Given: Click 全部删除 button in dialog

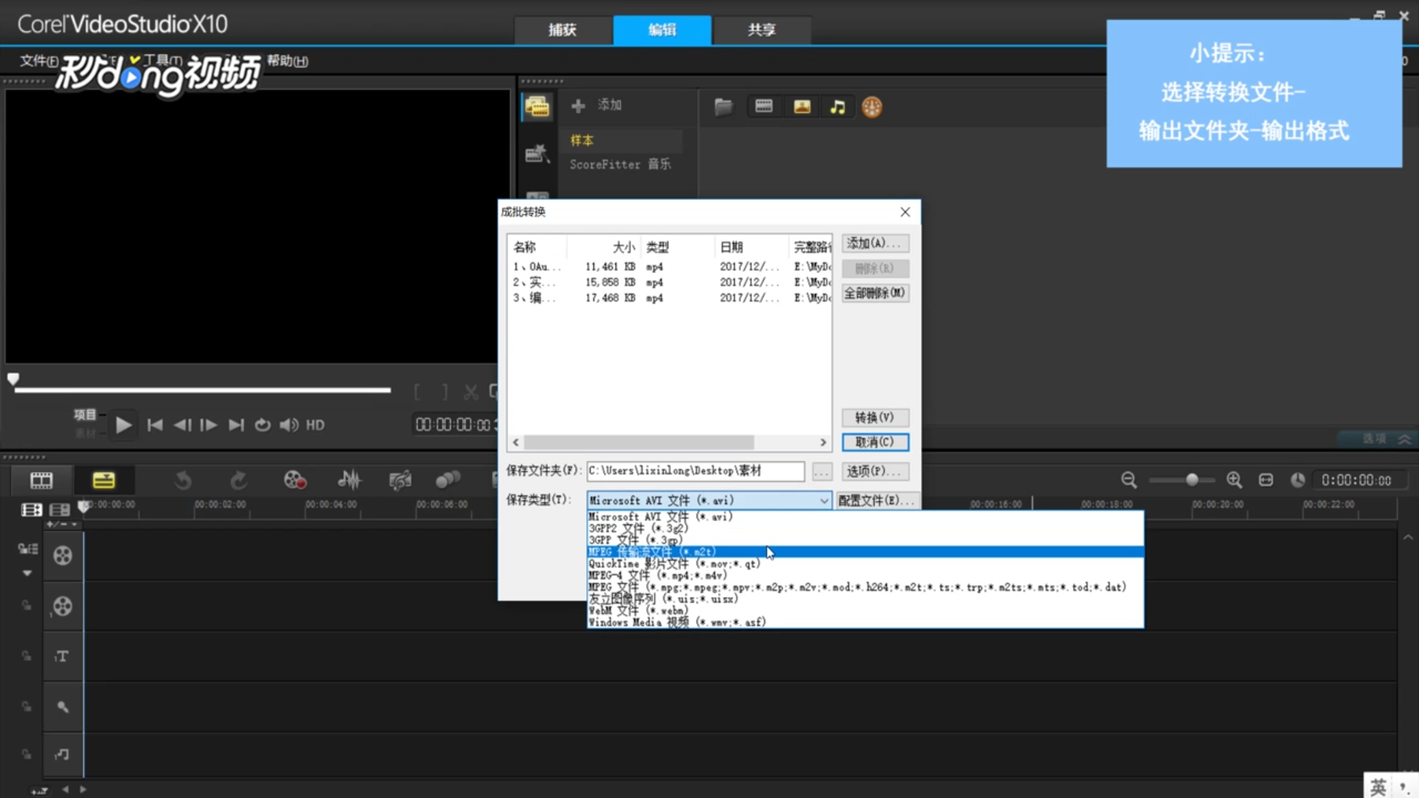Looking at the screenshot, I should [875, 293].
